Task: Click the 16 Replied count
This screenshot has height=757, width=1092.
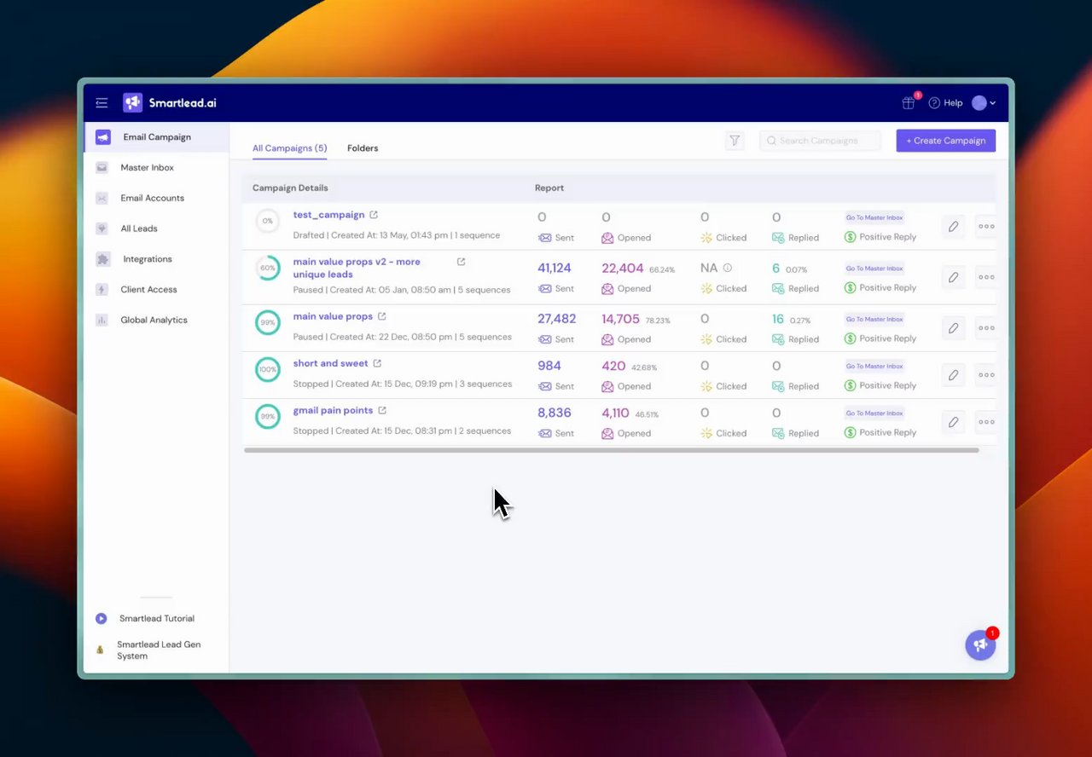Action: (x=778, y=319)
